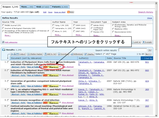Screen dimensions: 159x118
Task: Open the More... tab
Action: coord(27,7)
